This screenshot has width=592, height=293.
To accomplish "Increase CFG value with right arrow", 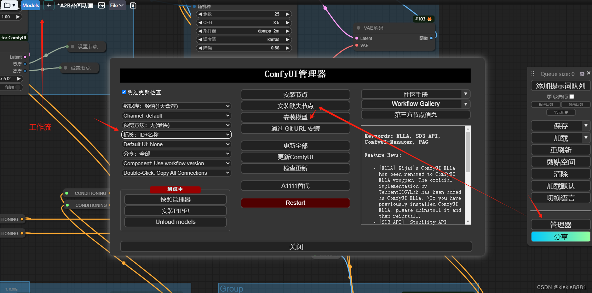I will [x=288, y=23].
